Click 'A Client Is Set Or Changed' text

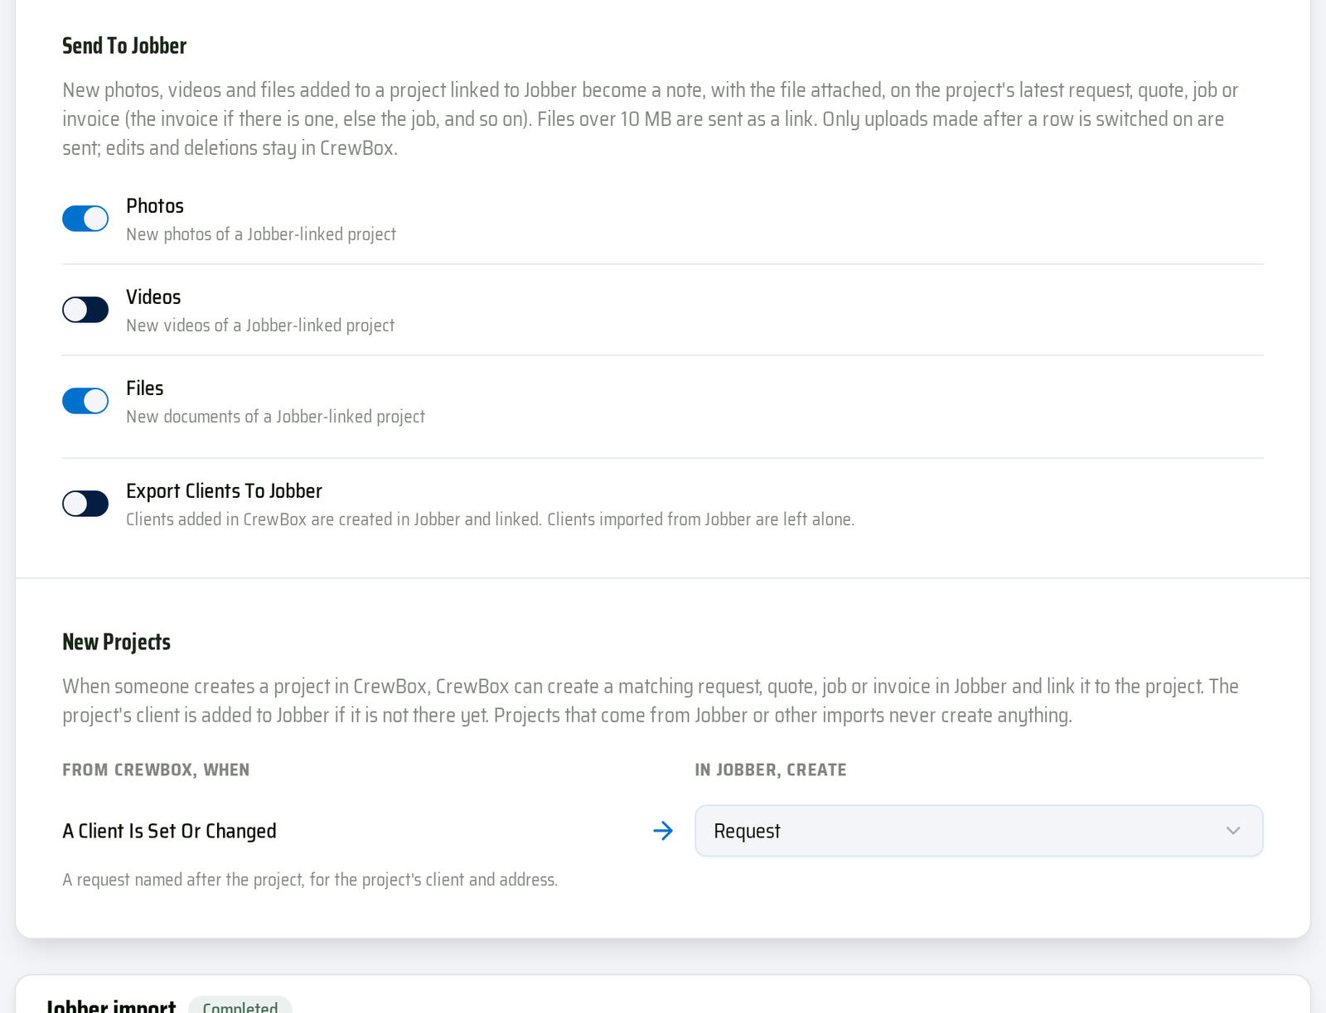[170, 831]
